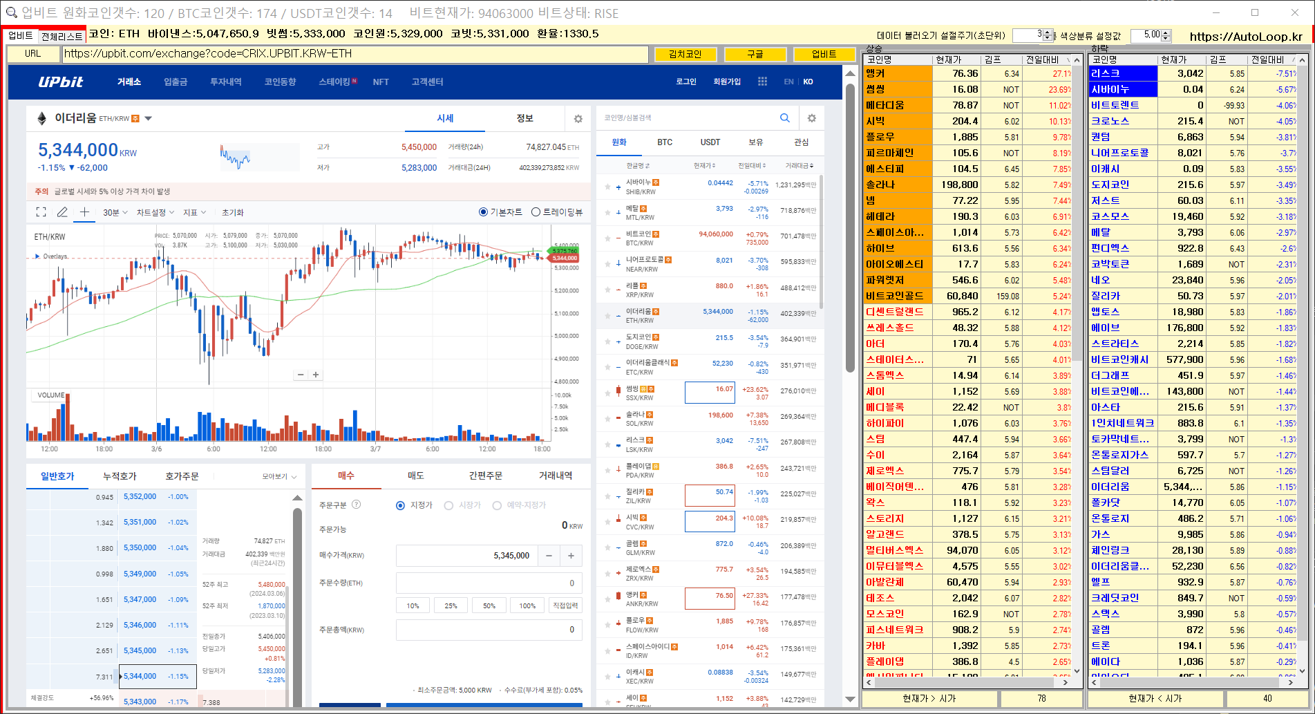Click the 초기화 chart reset button

click(232, 212)
